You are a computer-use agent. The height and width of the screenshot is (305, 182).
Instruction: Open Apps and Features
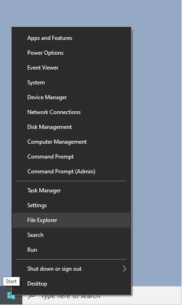(x=71, y=38)
